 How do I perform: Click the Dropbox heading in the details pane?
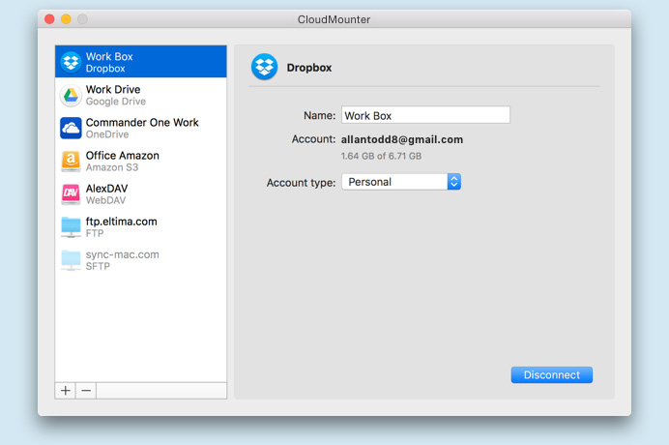(309, 68)
